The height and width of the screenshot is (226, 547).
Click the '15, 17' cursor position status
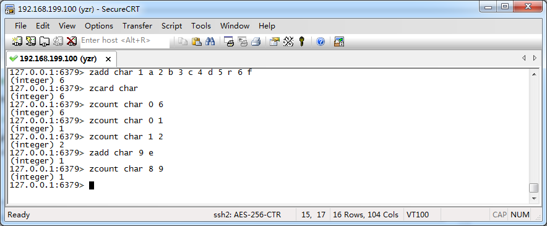pyautogui.click(x=313, y=215)
